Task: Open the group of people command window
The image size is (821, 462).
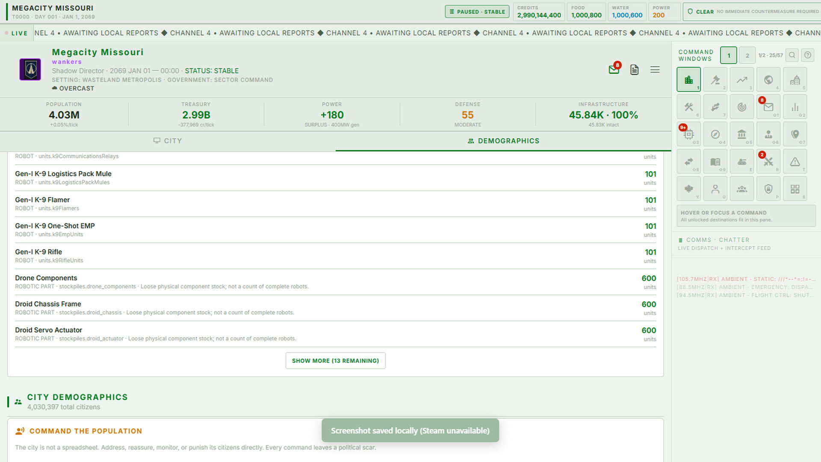Action: (741, 189)
